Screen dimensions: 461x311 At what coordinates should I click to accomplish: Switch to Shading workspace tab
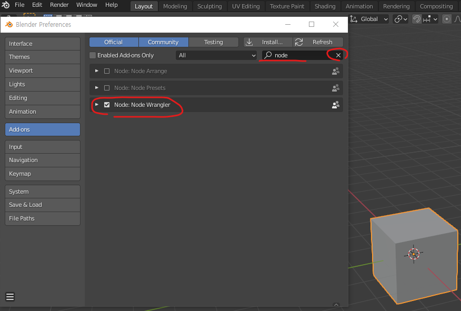[325, 6]
